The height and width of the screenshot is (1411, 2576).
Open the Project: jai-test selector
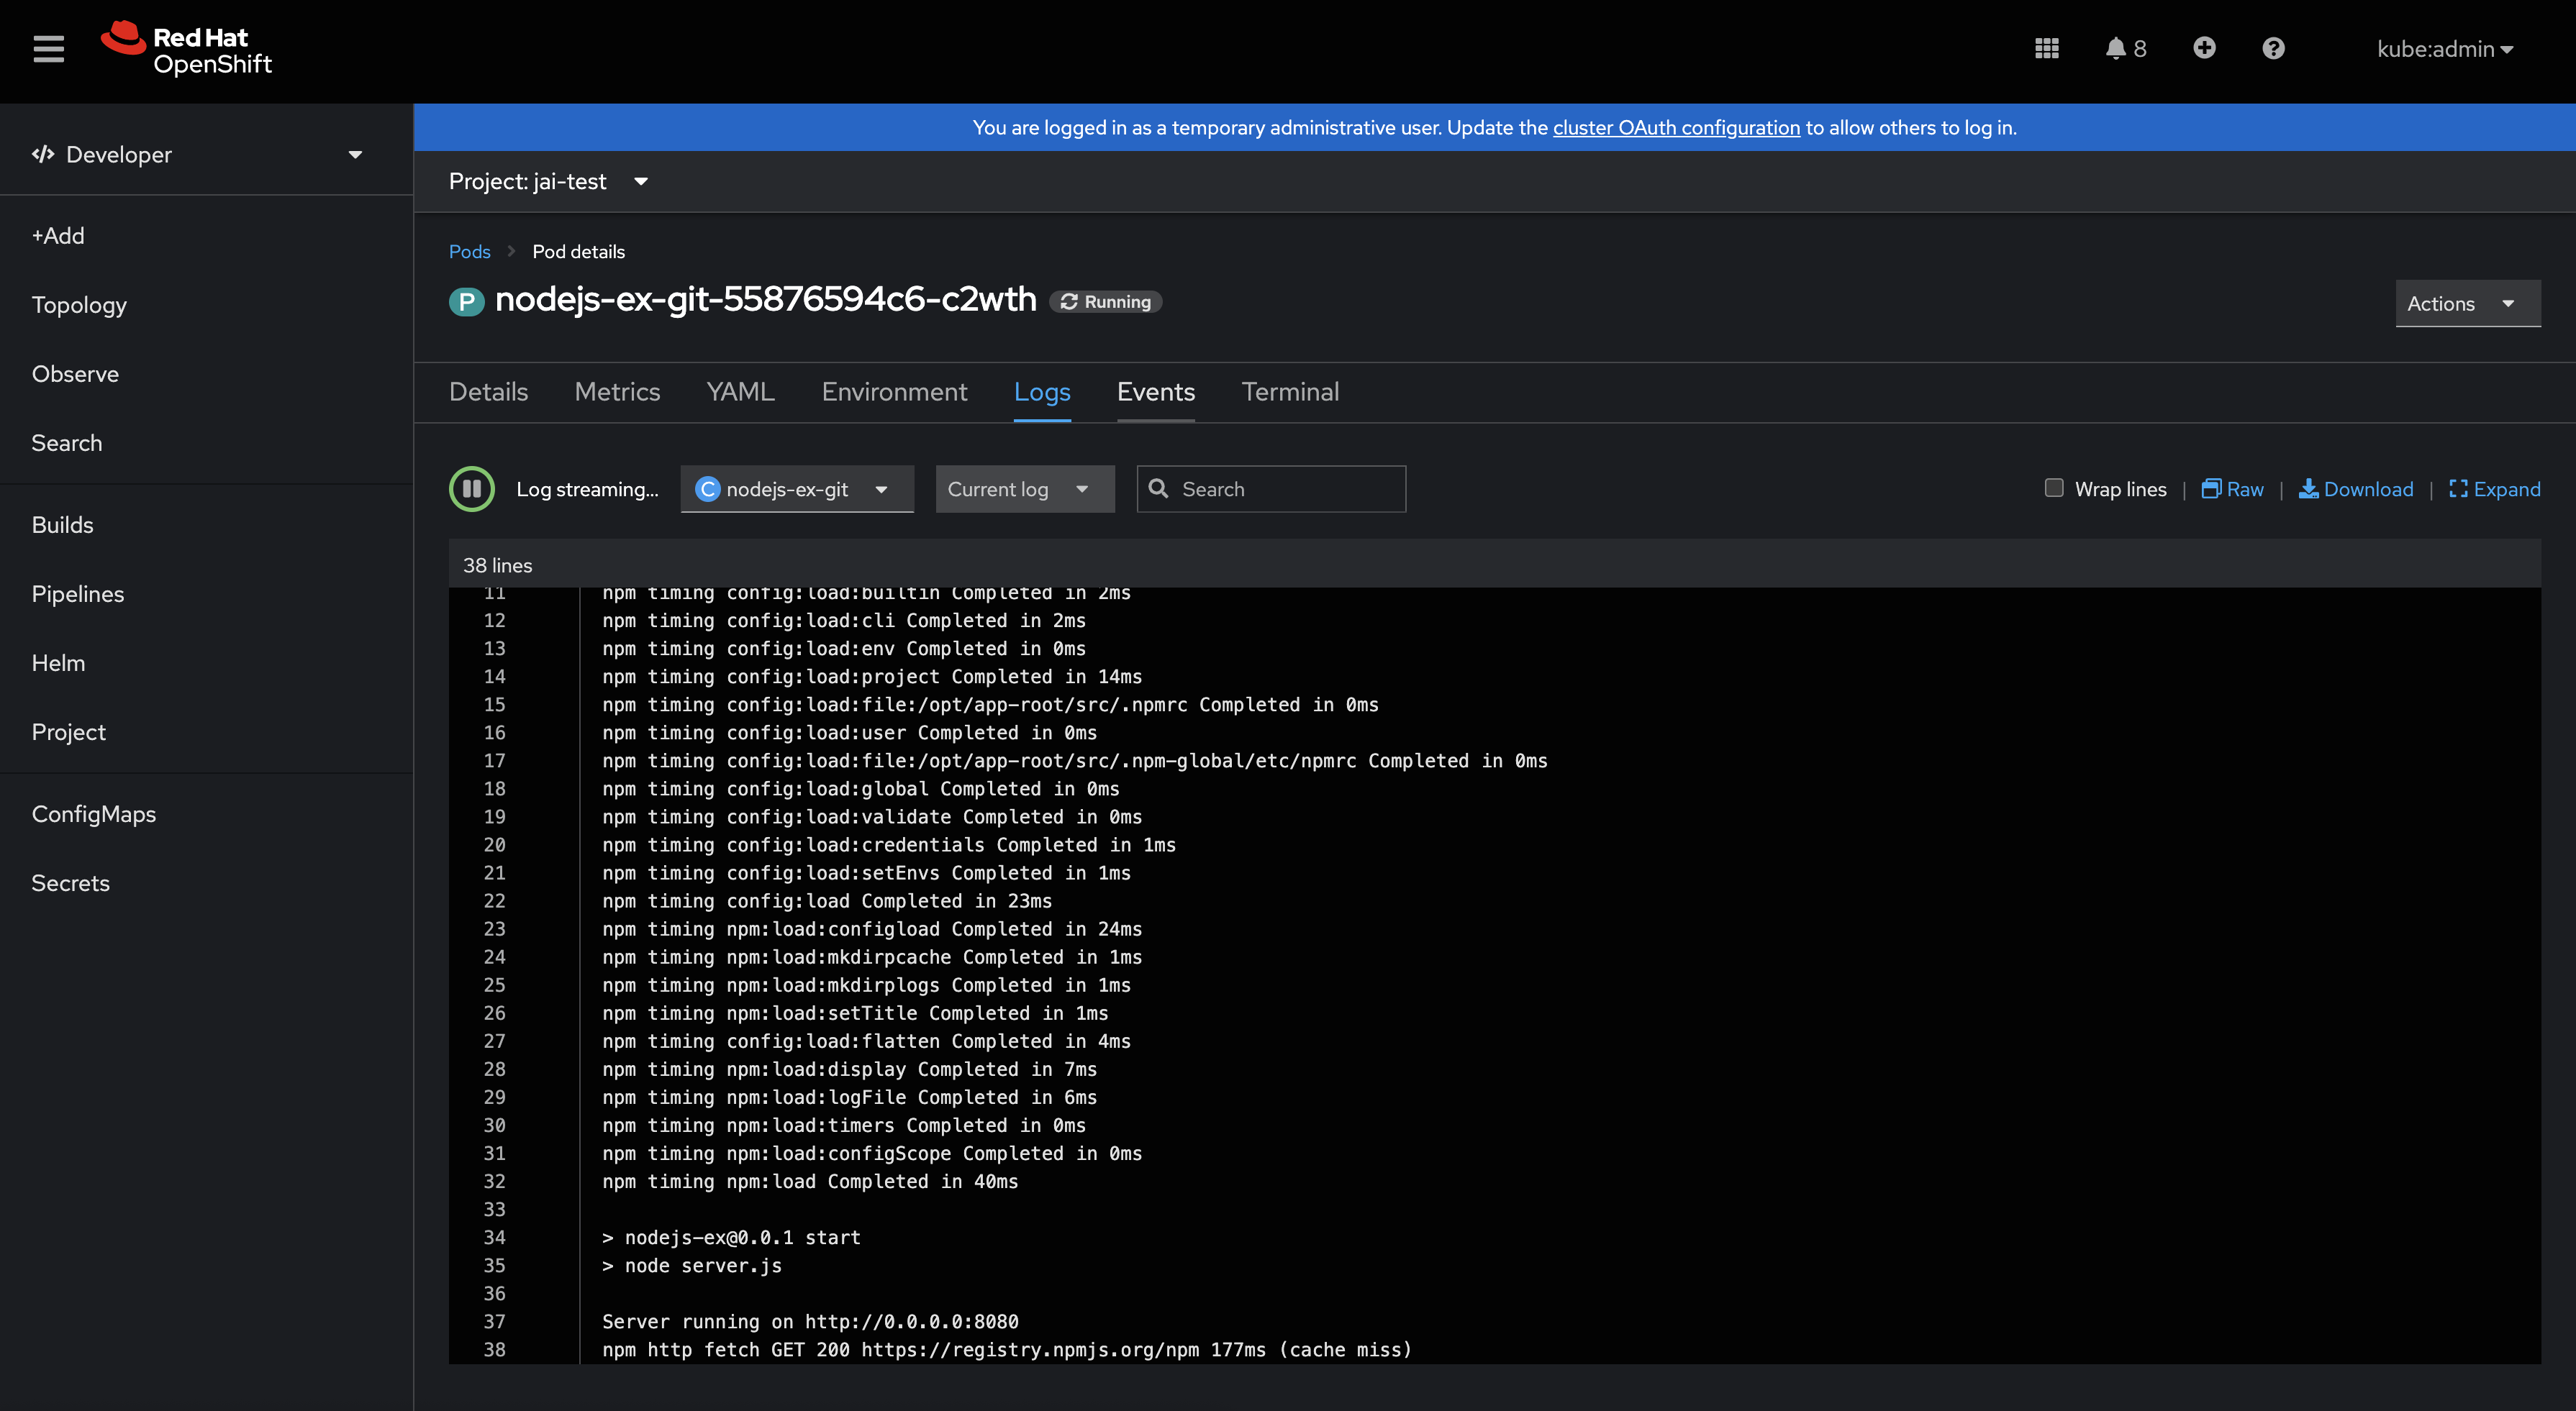tap(548, 181)
